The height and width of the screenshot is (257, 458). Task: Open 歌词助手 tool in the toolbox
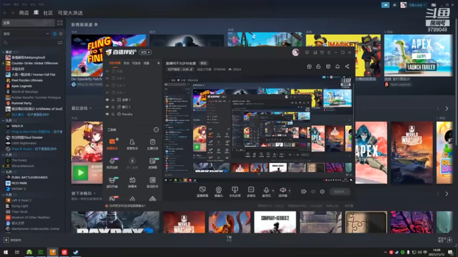click(x=152, y=182)
